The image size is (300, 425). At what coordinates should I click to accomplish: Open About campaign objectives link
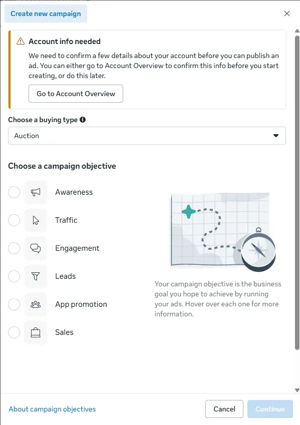(52, 409)
